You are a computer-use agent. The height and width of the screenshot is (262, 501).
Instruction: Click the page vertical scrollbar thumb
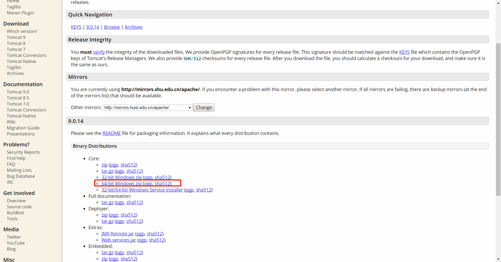click(x=498, y=120)
